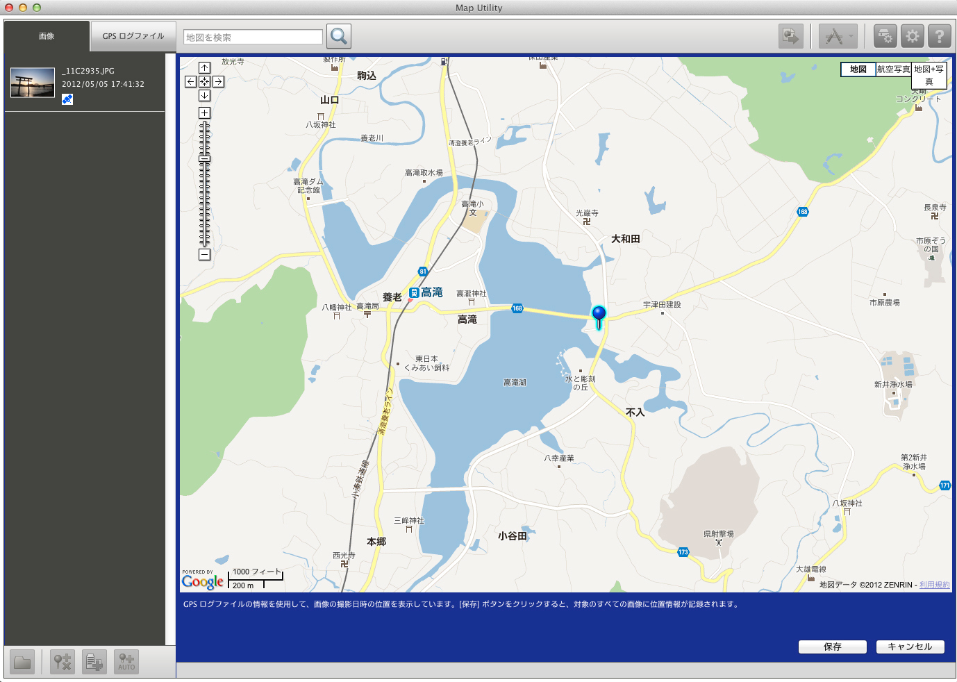Open the GPS device settings icon
The image size is (957, 682).
[x=885, y=36]
